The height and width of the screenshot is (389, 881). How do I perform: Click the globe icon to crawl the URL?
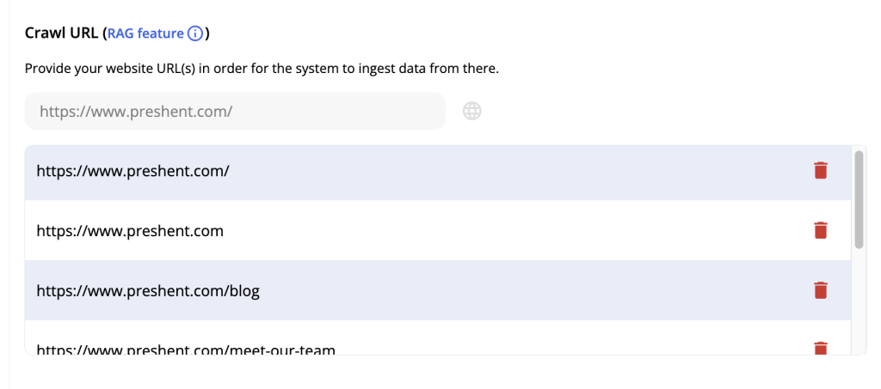(472, 111)
